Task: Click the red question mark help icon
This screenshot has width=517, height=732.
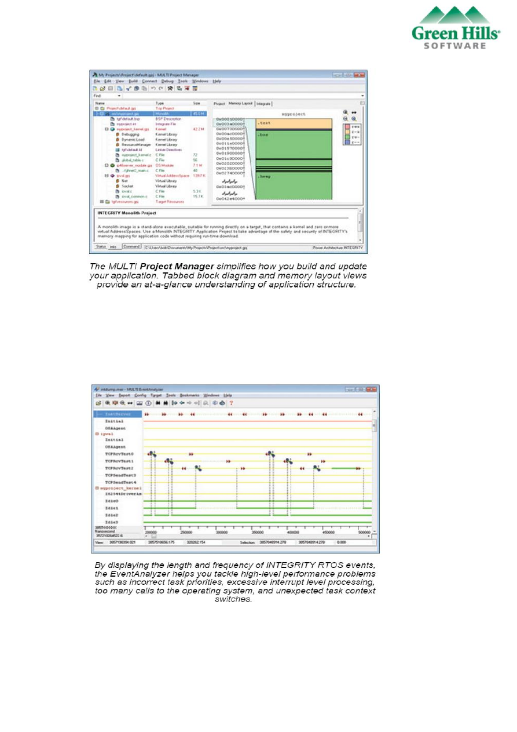Action: [231, 402]
